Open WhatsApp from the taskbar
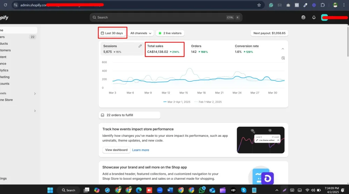The width and height of the screenshot is (349, 194). (202, 190)
